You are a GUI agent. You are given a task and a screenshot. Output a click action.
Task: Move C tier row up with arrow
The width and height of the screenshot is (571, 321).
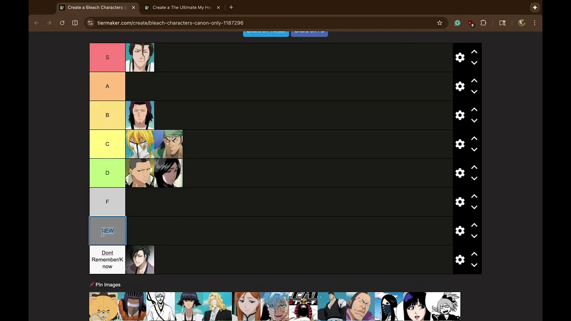474,139
